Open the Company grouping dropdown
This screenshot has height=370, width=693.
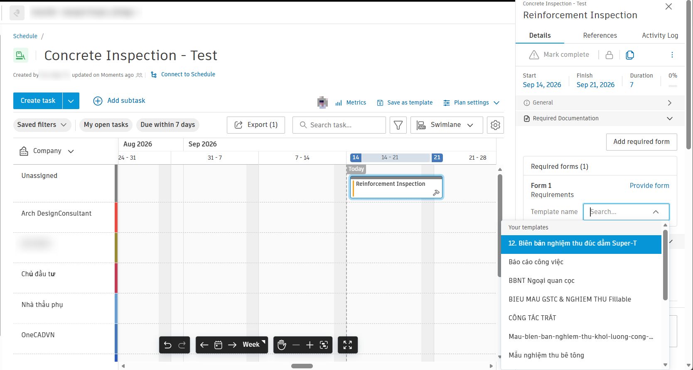pyautogui.click(x=47, y=151)
